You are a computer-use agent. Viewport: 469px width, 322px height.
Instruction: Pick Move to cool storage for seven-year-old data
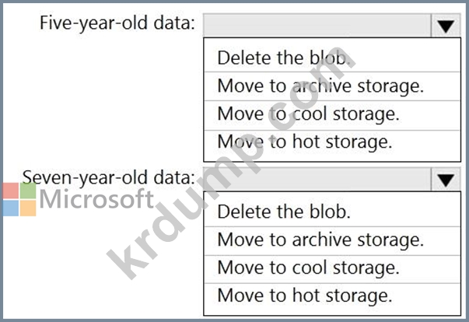pos(308,268)
